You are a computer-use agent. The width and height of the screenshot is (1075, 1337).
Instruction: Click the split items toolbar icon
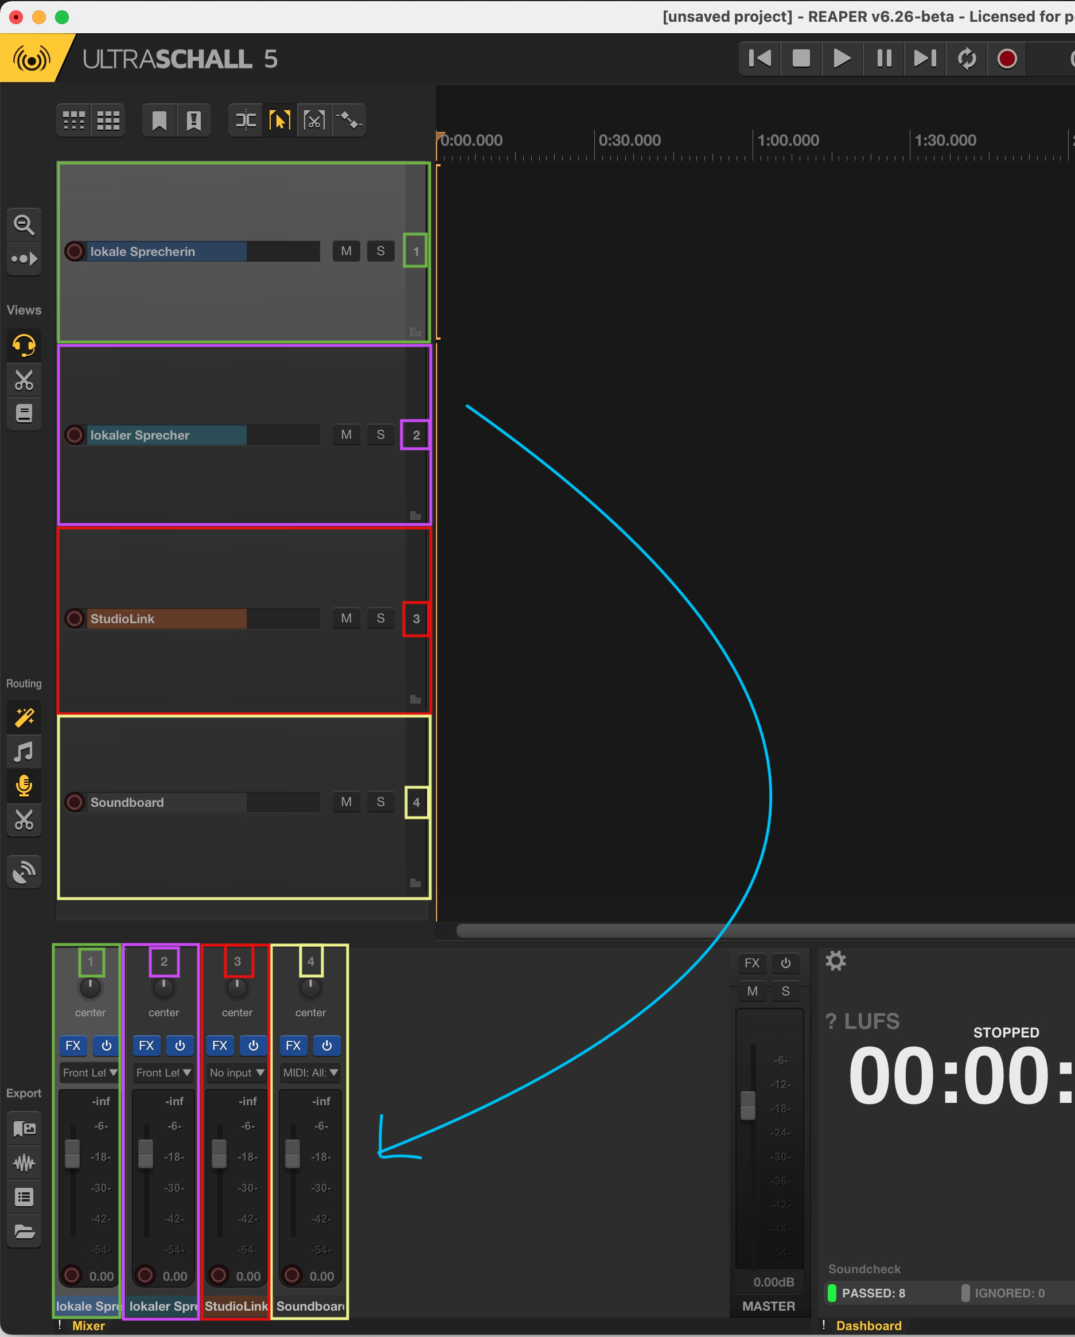pos(246,121)
